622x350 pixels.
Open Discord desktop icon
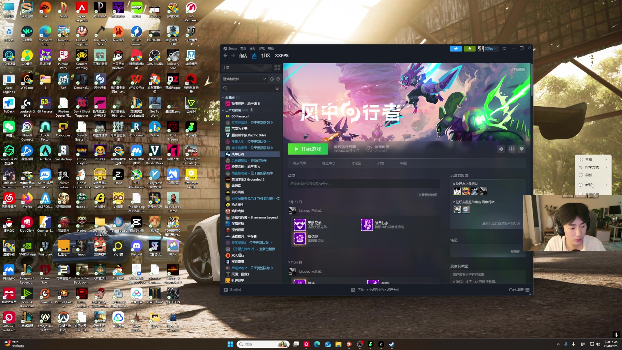pos(136,249)
